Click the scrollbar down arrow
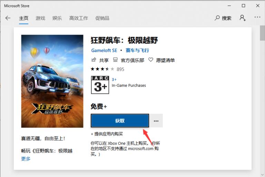Screen dimensions: 265x177 point(263,175)
